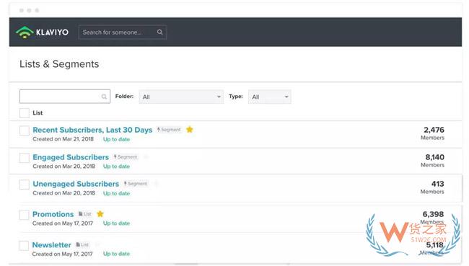
Task: Click the faint star beside Newsletter
Action: click(97, 244)
